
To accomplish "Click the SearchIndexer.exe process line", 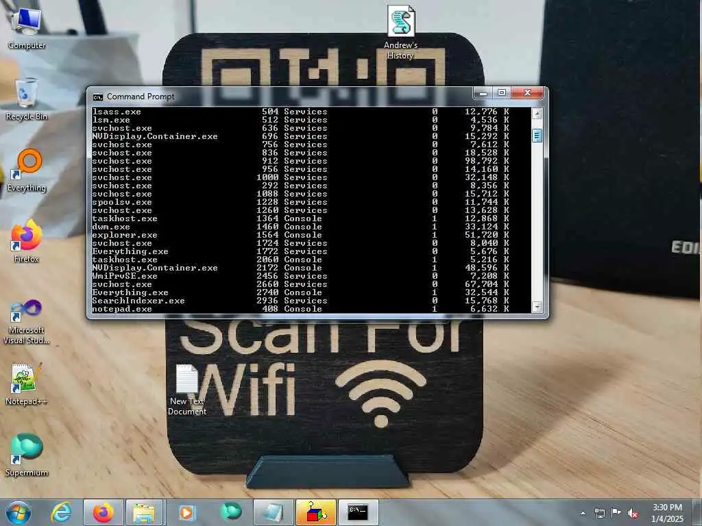I will click(300, 301).
